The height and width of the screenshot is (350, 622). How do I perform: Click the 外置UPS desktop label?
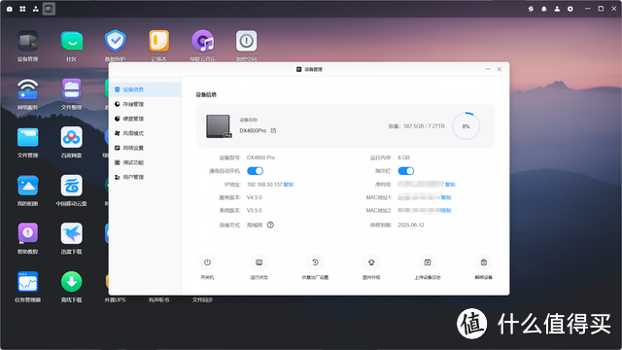[x=115, y=300]
